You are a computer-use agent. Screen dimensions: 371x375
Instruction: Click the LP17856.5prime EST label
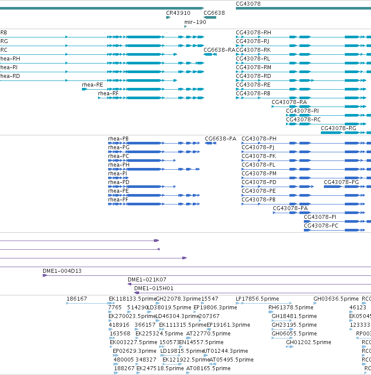257,299
